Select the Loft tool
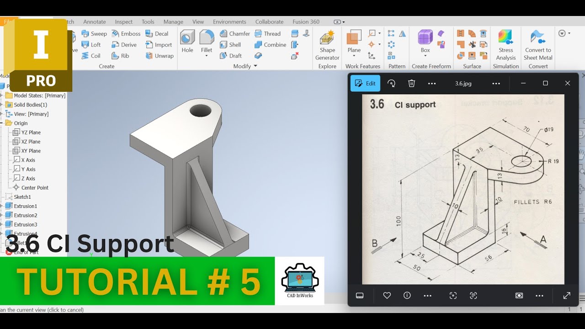 pyautogui.click(x=91, y=45)
